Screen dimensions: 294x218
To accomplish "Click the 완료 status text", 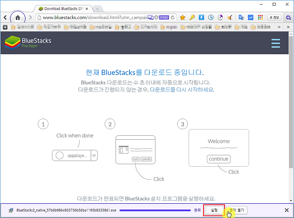I will point(198,210).
